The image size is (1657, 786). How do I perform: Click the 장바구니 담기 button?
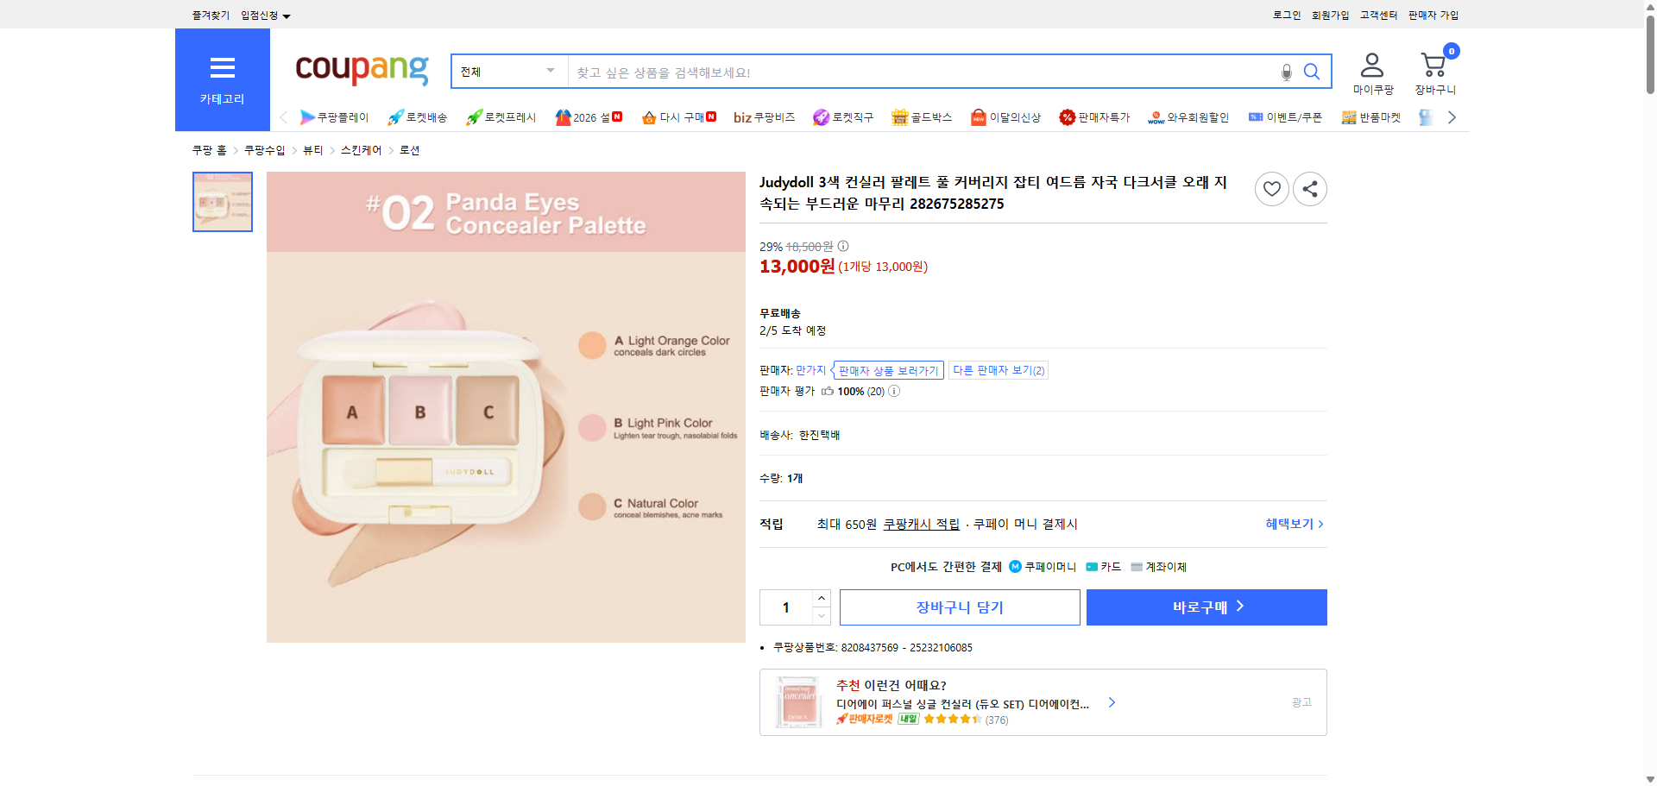[959, 607]
